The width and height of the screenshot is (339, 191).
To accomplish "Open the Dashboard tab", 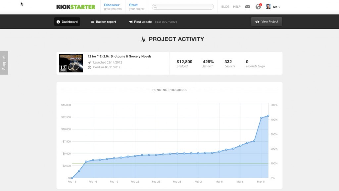I will point(67,22).
